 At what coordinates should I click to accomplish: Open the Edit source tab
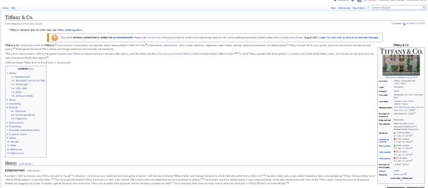point(344,8)
